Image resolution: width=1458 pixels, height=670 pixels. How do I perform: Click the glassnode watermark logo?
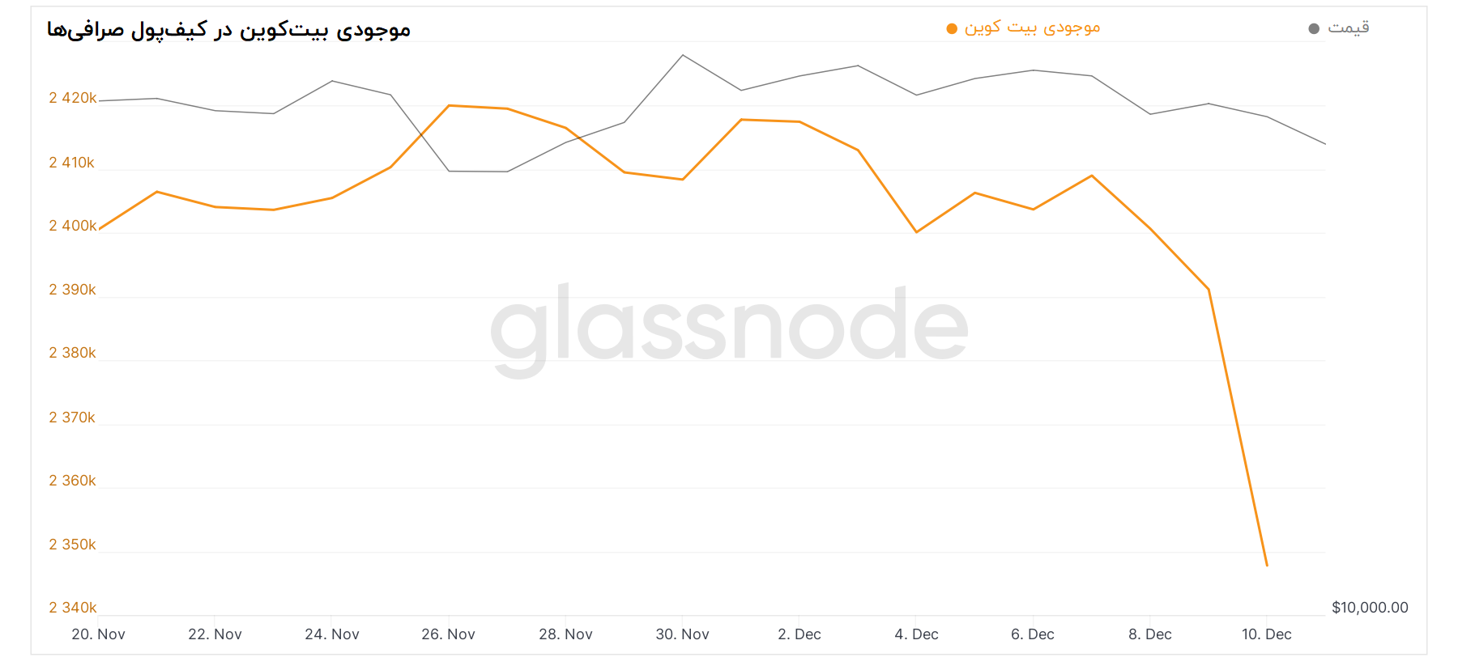click(x=729, y=327)
